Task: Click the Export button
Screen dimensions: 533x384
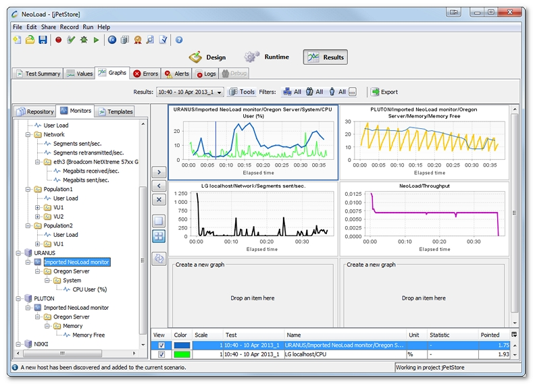Action: pyautogui.click(x=383, y=92)
